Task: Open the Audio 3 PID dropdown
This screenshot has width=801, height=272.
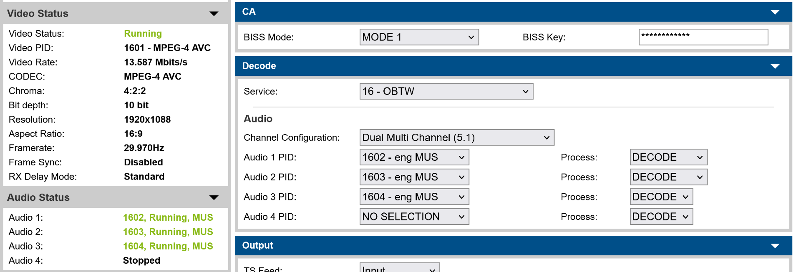Action: pos(414,197)
